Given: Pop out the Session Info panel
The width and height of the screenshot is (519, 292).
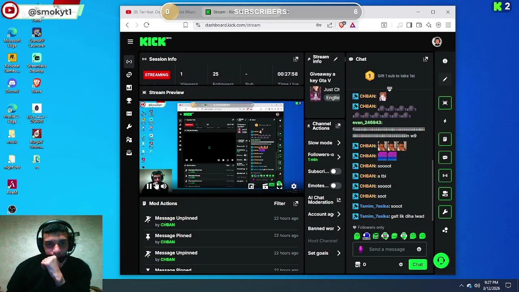Looking at the screenshot, I should 296,59.
